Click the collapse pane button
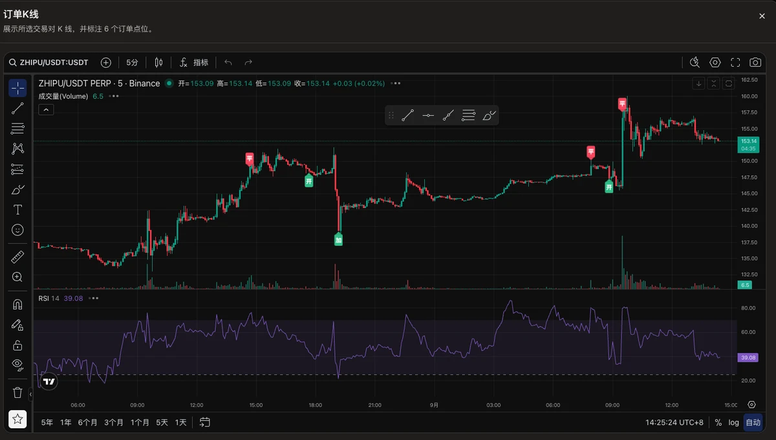This screenshot has height=440, width=776. (x=713, y=83)
